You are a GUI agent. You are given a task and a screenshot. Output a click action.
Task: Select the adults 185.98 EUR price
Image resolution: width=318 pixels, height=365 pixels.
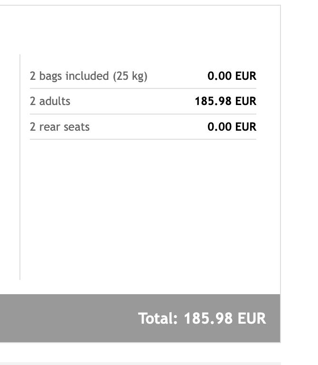coord(225,101)
